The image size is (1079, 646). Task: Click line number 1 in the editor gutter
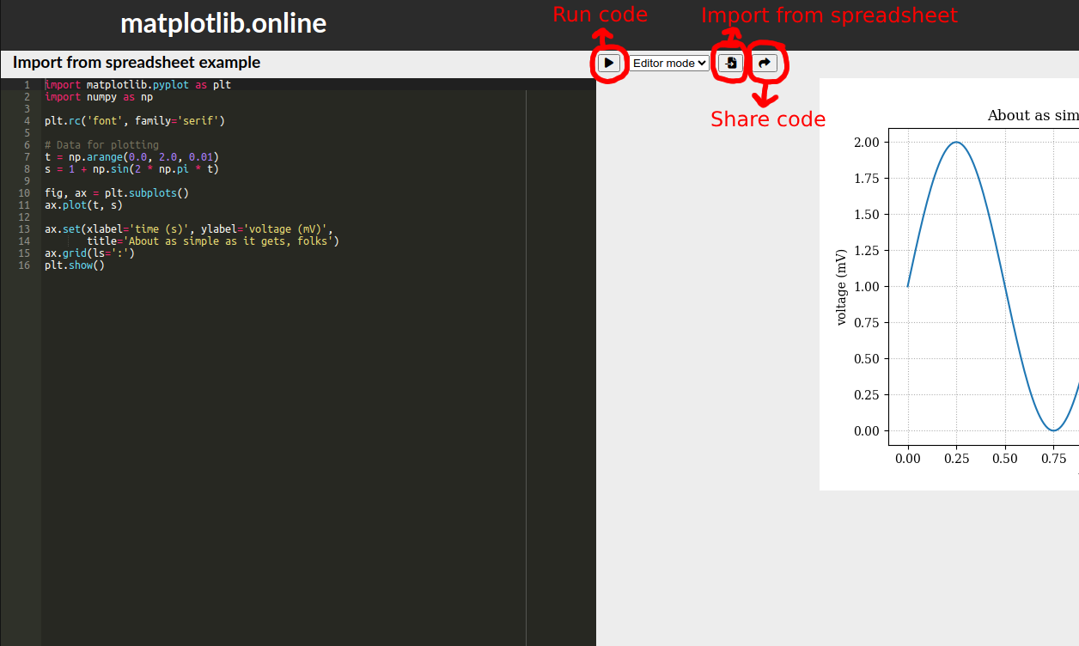pos(27,84)
